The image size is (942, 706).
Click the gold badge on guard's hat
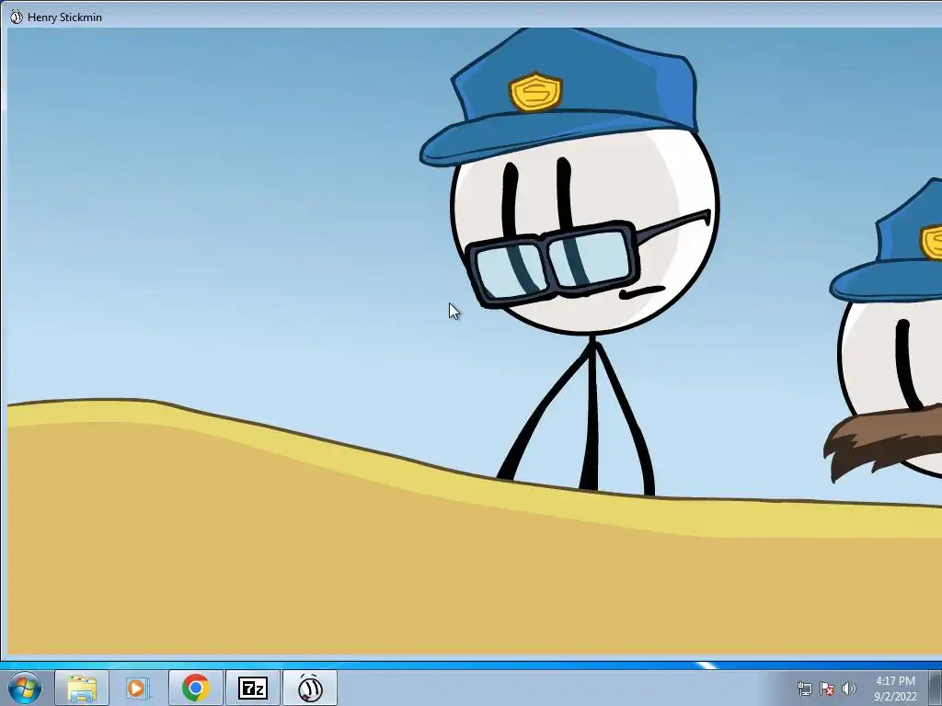[536, 92]
